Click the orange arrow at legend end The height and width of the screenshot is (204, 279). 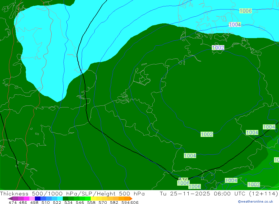coord(131,198)
